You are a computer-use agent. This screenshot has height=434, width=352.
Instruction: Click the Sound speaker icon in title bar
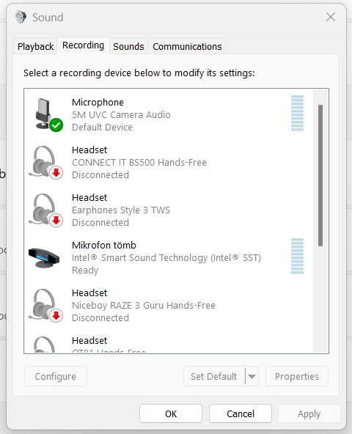tap(21, 17)
